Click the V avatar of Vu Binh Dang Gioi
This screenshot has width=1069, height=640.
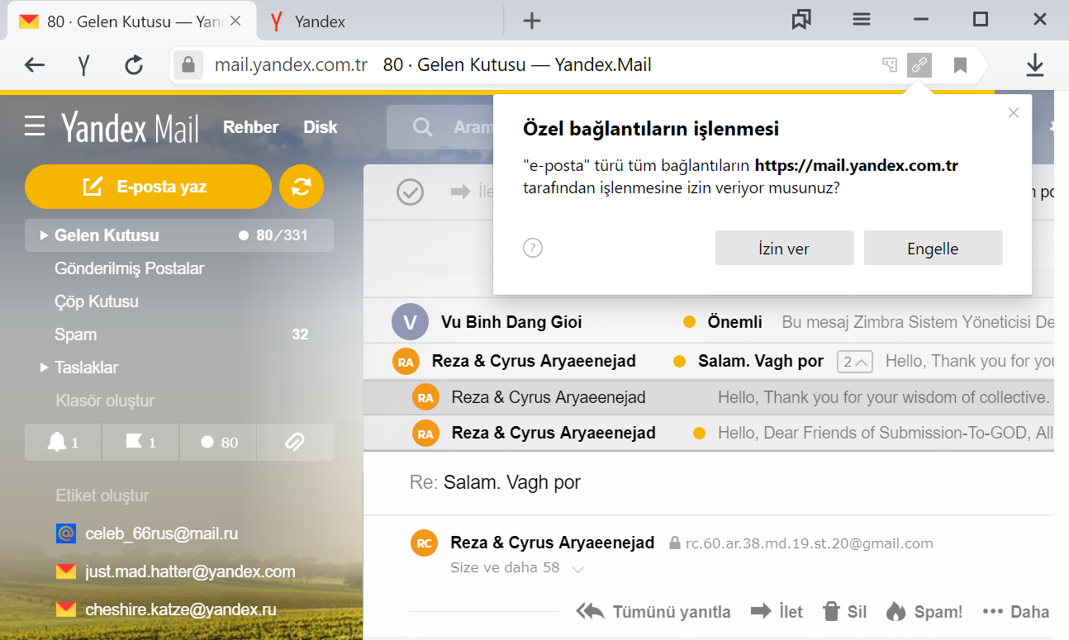410,322
